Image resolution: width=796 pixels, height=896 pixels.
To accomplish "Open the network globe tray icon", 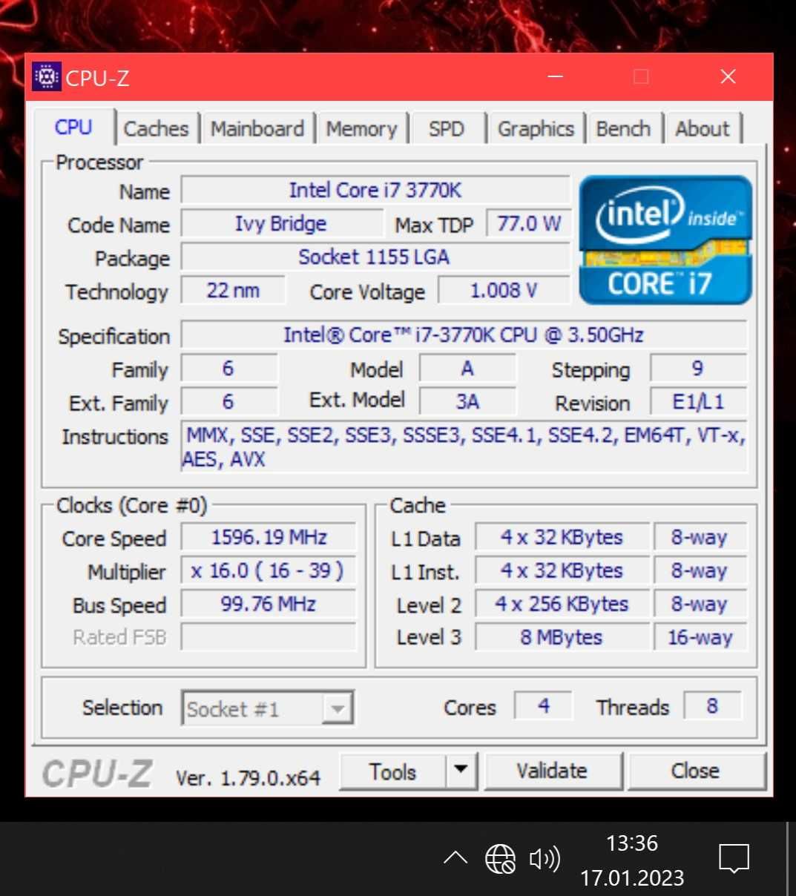I will (x=501, y=859).
